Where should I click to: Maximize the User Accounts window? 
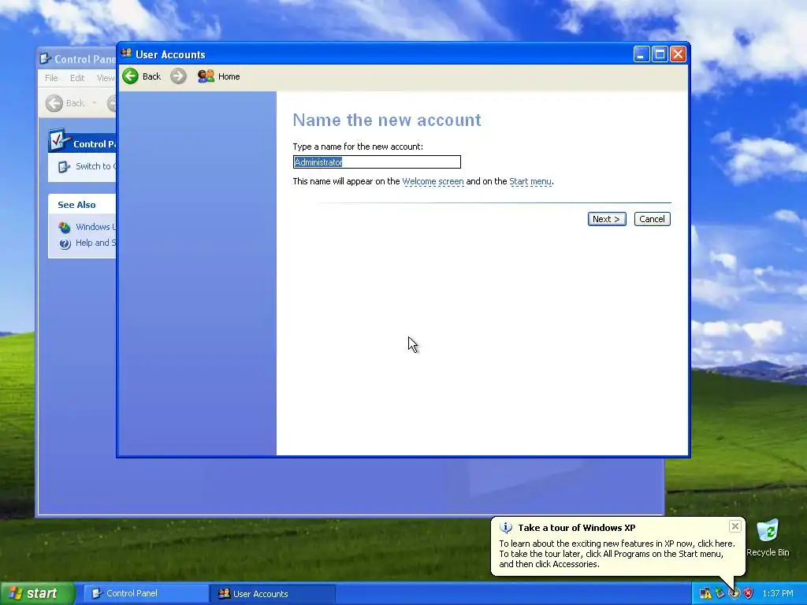pyautogui.click(x=660, y=54)
